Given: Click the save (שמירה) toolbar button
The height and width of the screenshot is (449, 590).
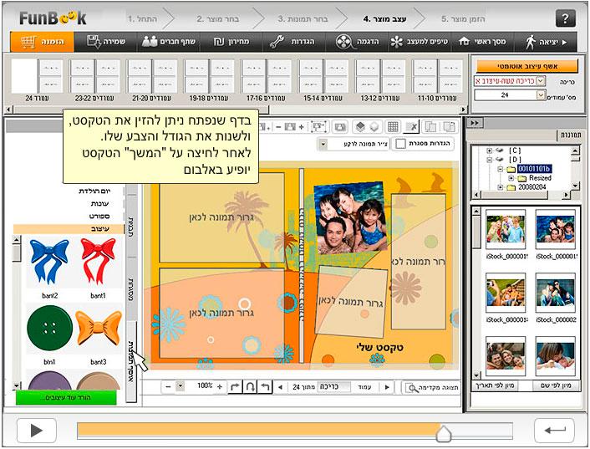Looking at the screenshot, I should tap(106, 42).
